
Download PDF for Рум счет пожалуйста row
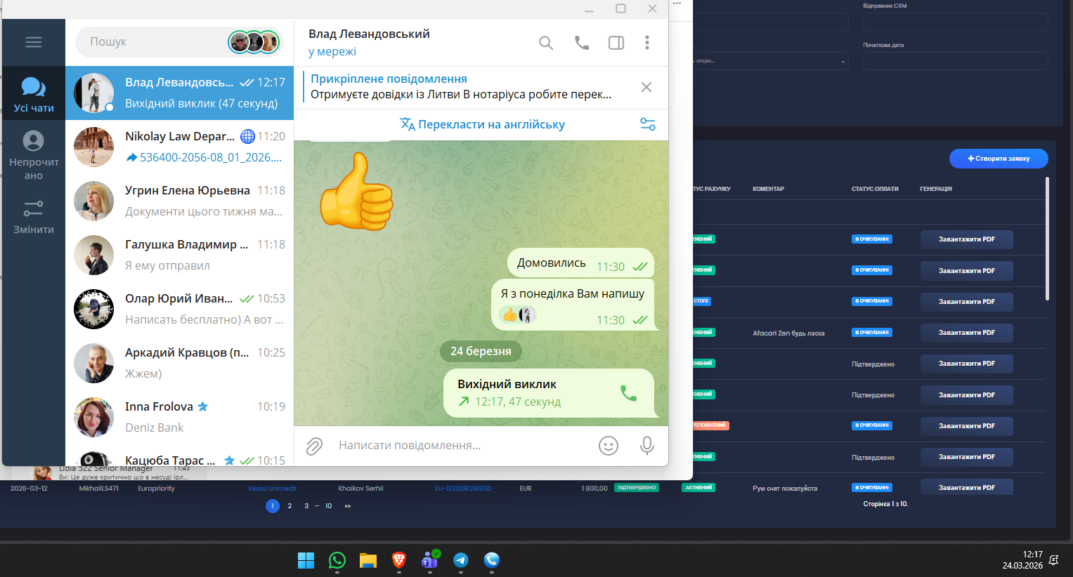pos(967,487)
